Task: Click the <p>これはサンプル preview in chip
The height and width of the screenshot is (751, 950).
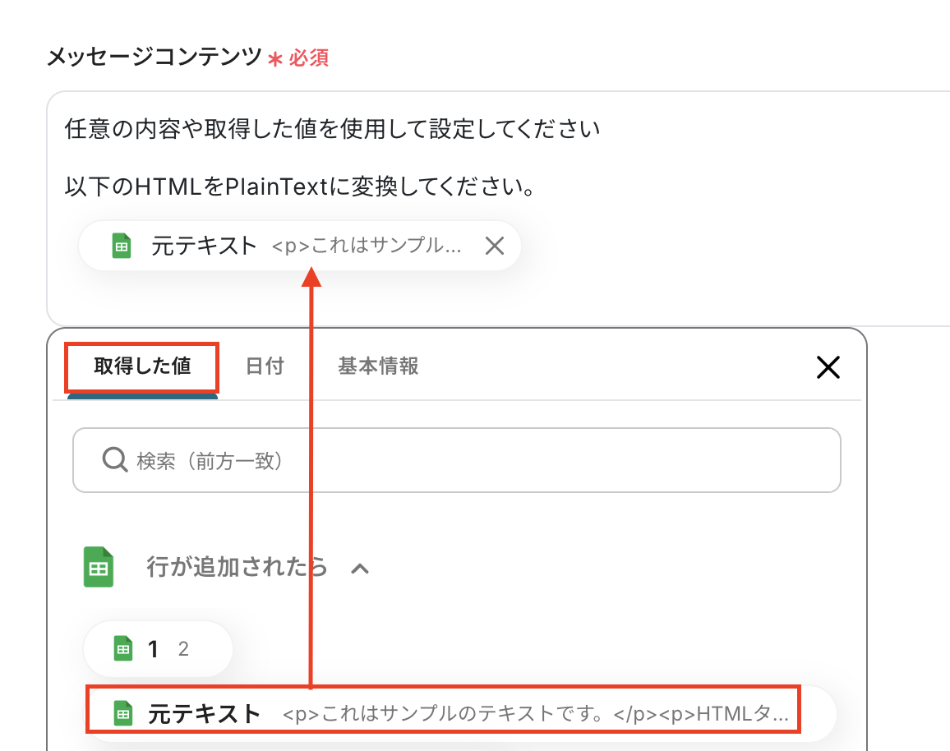Action: 367,246
